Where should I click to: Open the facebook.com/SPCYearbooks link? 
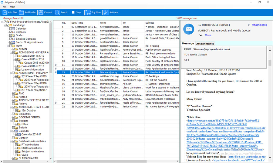pos(239,160)
